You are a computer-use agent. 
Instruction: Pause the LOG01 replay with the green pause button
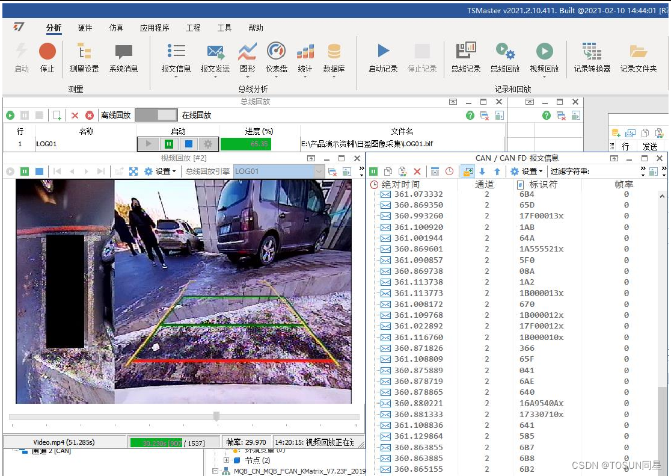pyautogui.click(x=169, y=144)
